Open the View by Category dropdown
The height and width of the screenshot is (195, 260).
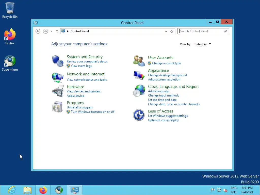pyautogui.click(x=202, y=44)
